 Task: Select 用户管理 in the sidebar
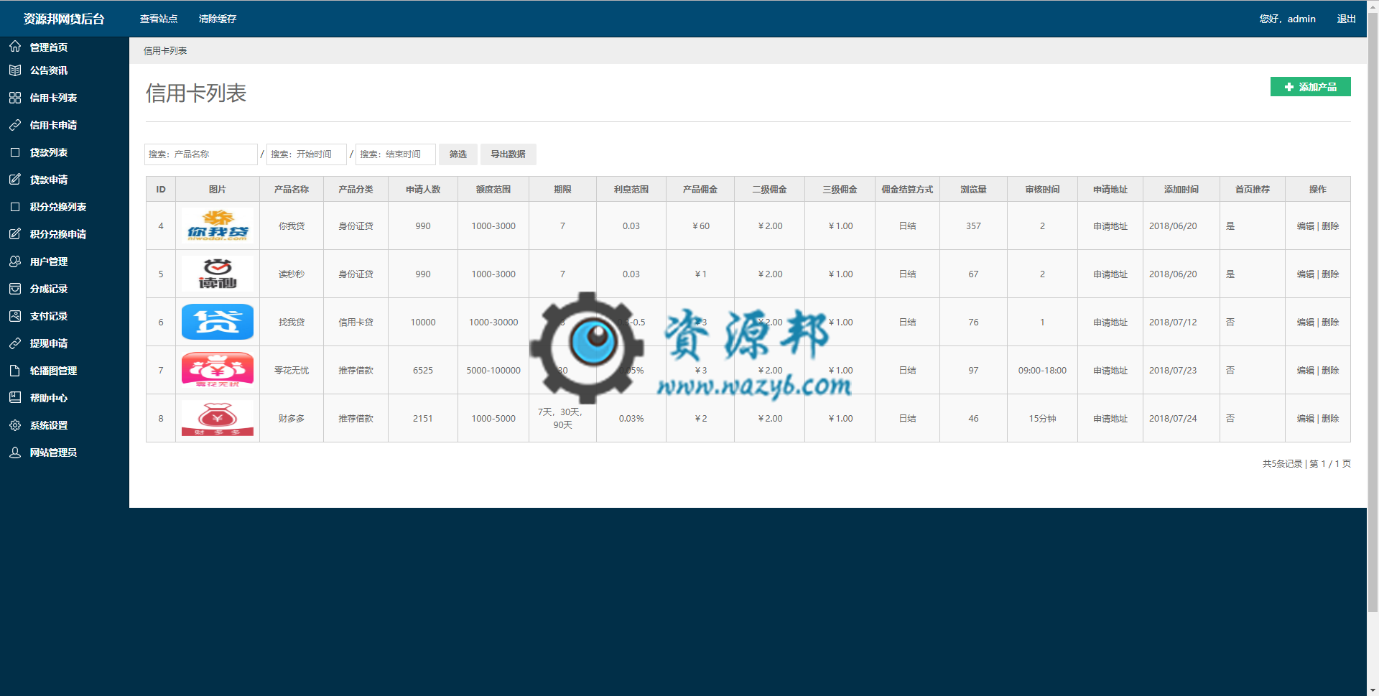(49, 261)
